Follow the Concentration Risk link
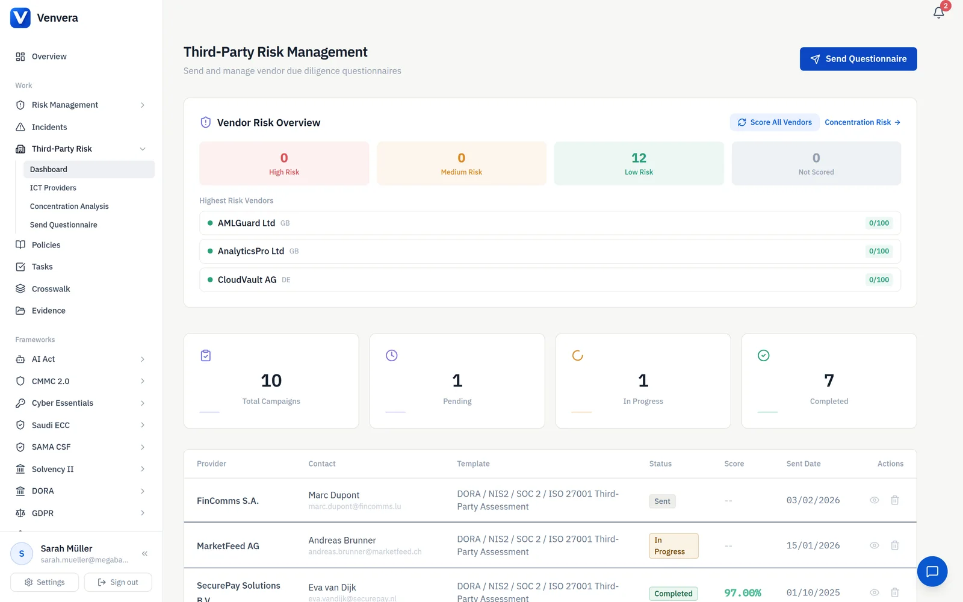Screen dimensions: 963x602 (862, 122)
